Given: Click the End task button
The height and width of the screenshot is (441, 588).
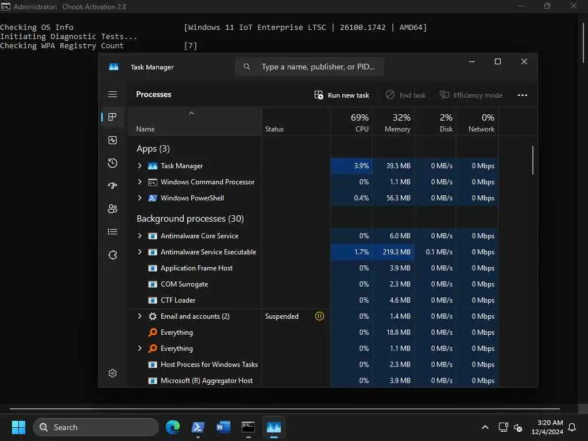Looking at the screenshot, I should pyautogui.click(x=406, y=95).
